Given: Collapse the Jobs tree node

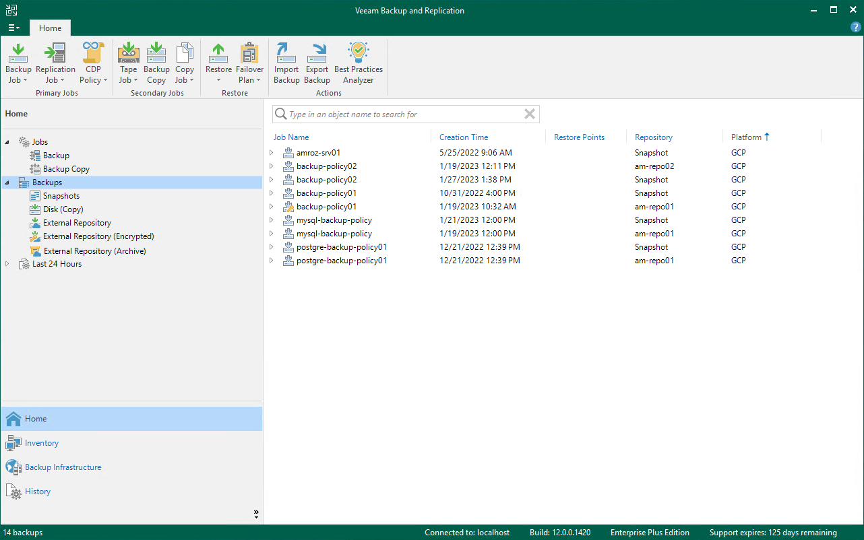Looking at the screenshot, I should click(7, 142).
